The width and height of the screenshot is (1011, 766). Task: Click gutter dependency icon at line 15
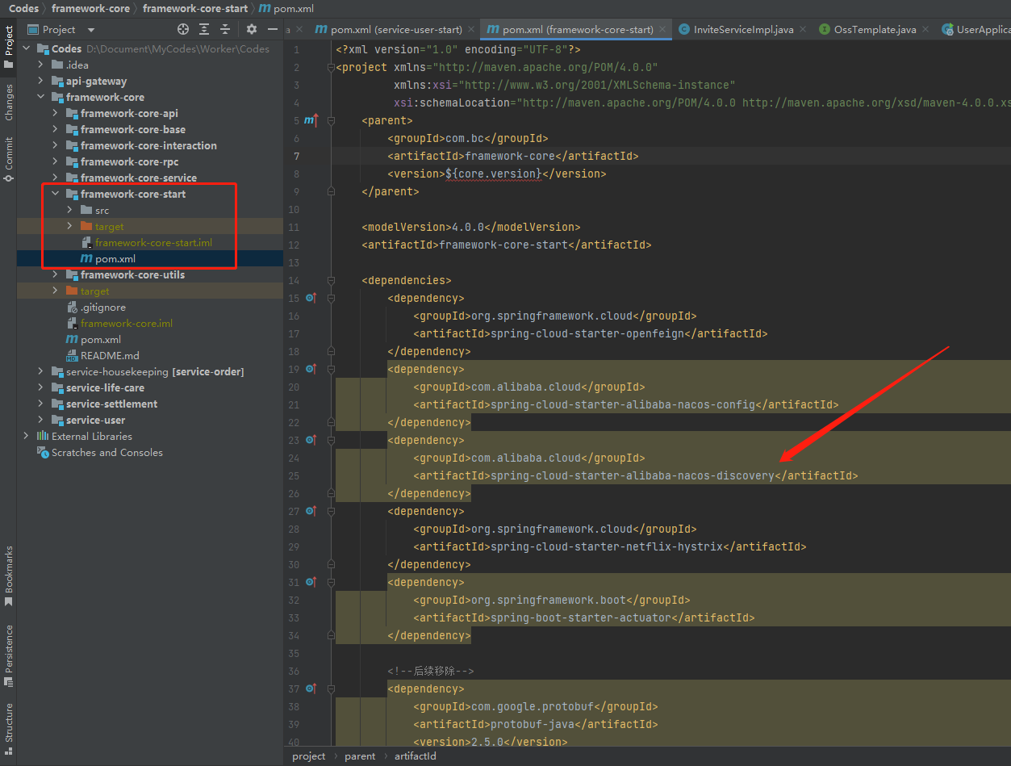pyautogui.click(x=311, y=298)
